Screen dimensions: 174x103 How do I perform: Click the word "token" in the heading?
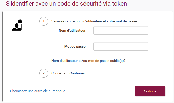119,4
